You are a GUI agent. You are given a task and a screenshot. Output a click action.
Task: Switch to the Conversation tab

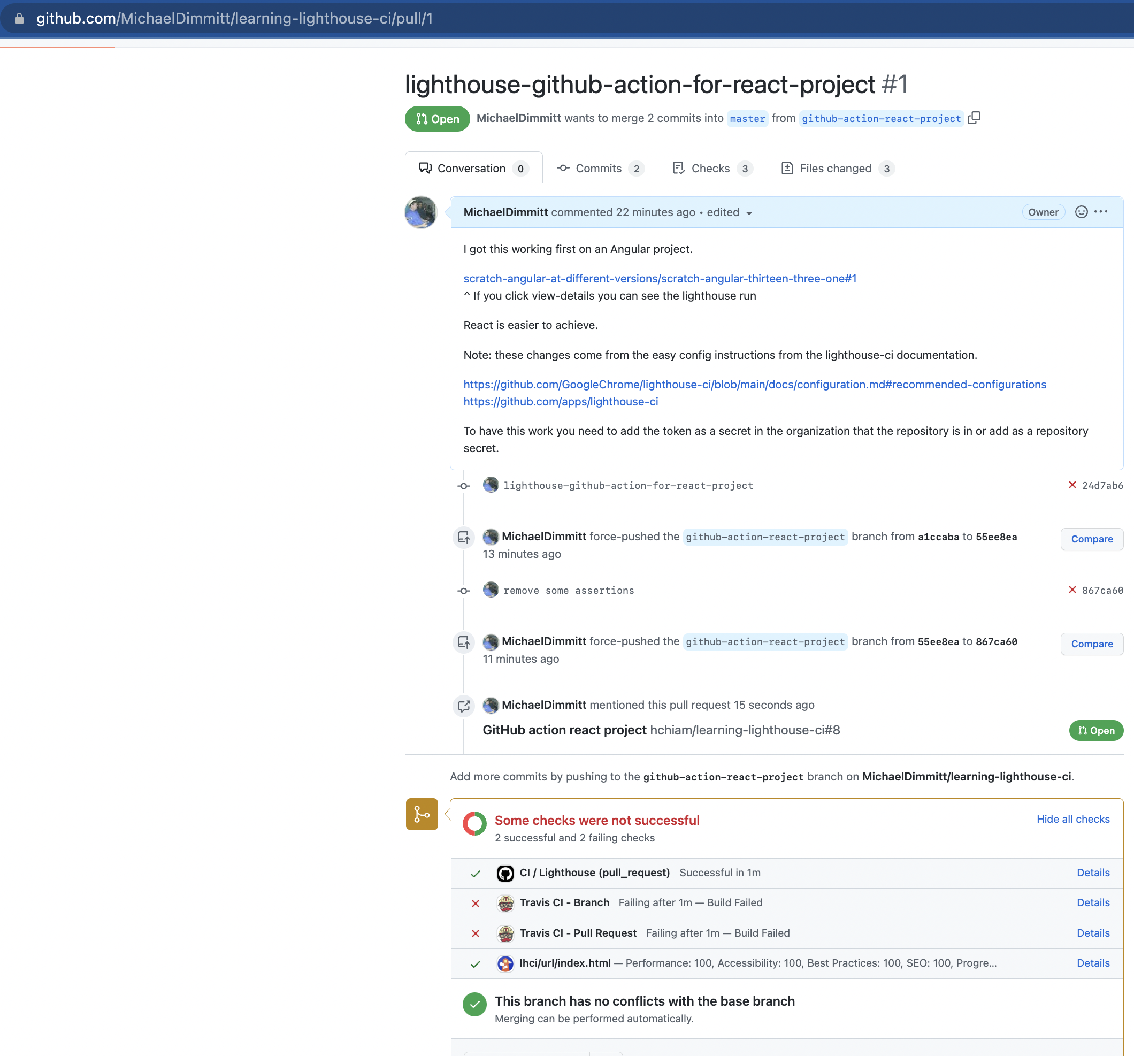(473, 168)
